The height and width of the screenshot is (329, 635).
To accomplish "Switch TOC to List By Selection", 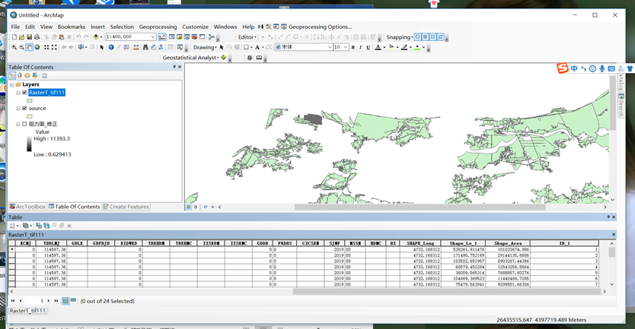I will click(35, 75).
